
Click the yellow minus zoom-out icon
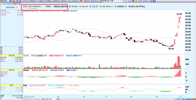click(187, 99)
